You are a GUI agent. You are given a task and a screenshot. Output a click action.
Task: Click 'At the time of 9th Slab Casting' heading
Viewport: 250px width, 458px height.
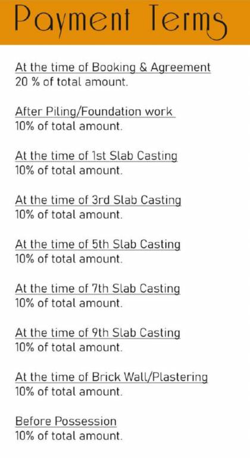tap(98, 333)
